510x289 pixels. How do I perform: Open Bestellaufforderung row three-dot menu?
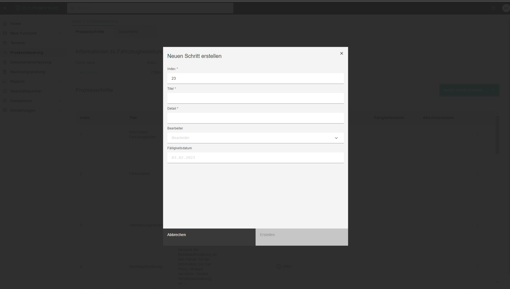478,267
